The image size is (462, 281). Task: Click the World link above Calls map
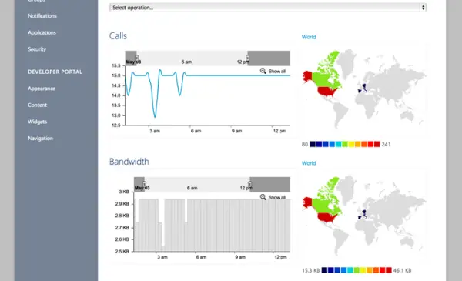point(309,37)
